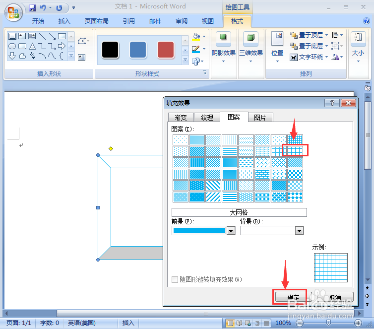Click the Shape Outline pencil icon
This screenshot has height=329, width=374.
196,49
